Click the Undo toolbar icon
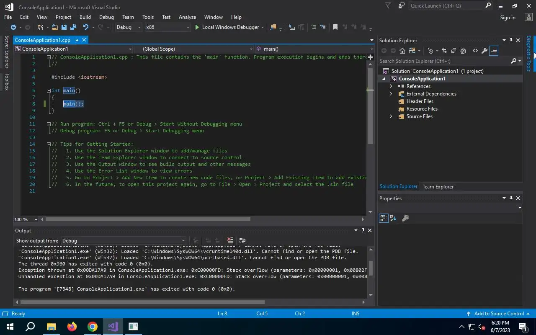536x335 pixels. (86, 27)
